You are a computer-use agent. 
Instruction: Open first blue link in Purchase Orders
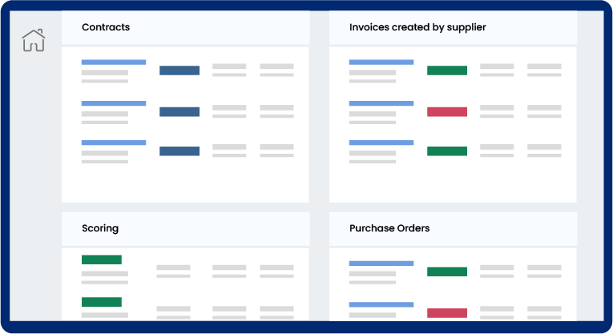[381, 263]
